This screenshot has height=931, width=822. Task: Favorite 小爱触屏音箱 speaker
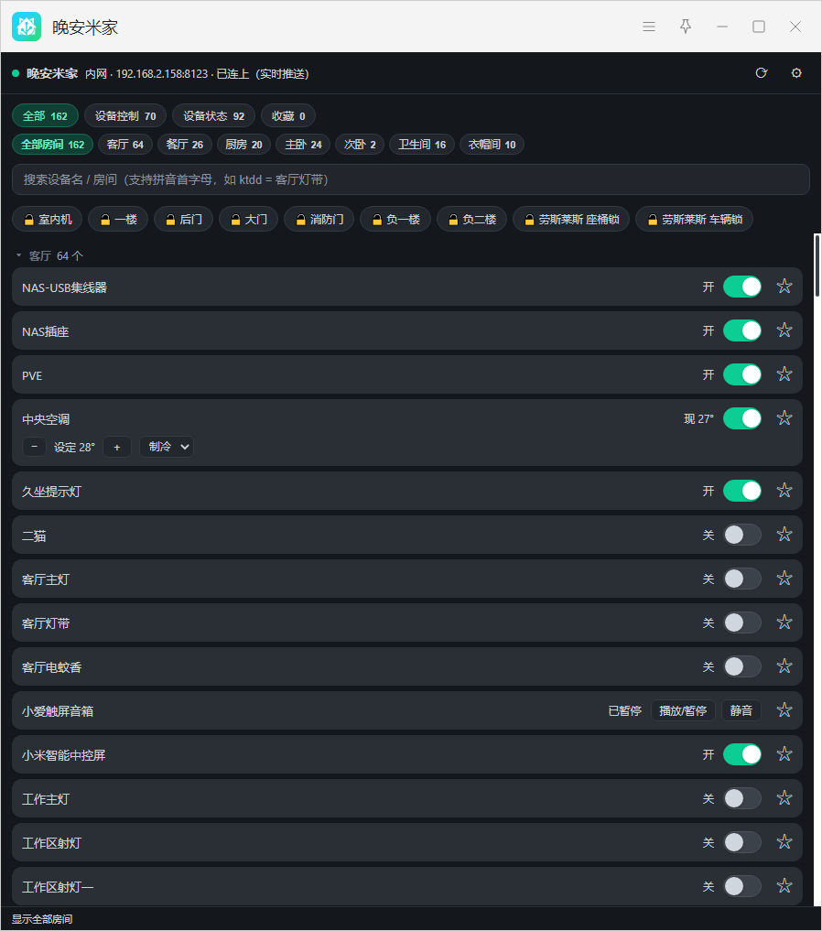click(x=784, y=710)
